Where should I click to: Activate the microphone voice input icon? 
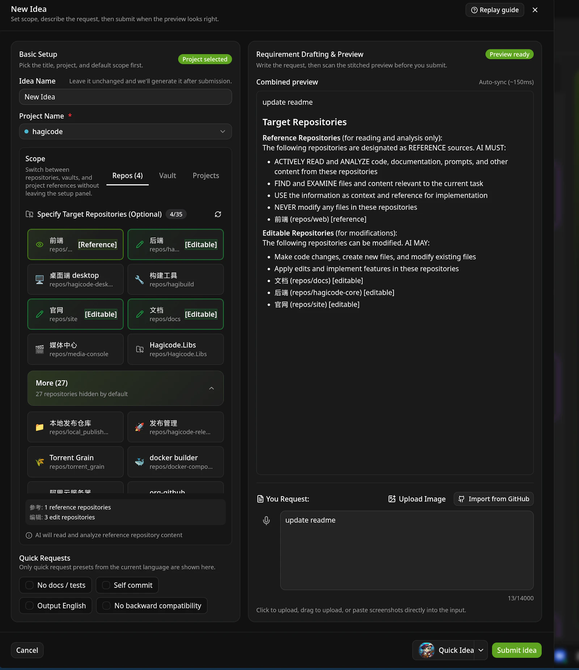coord(267,520)
